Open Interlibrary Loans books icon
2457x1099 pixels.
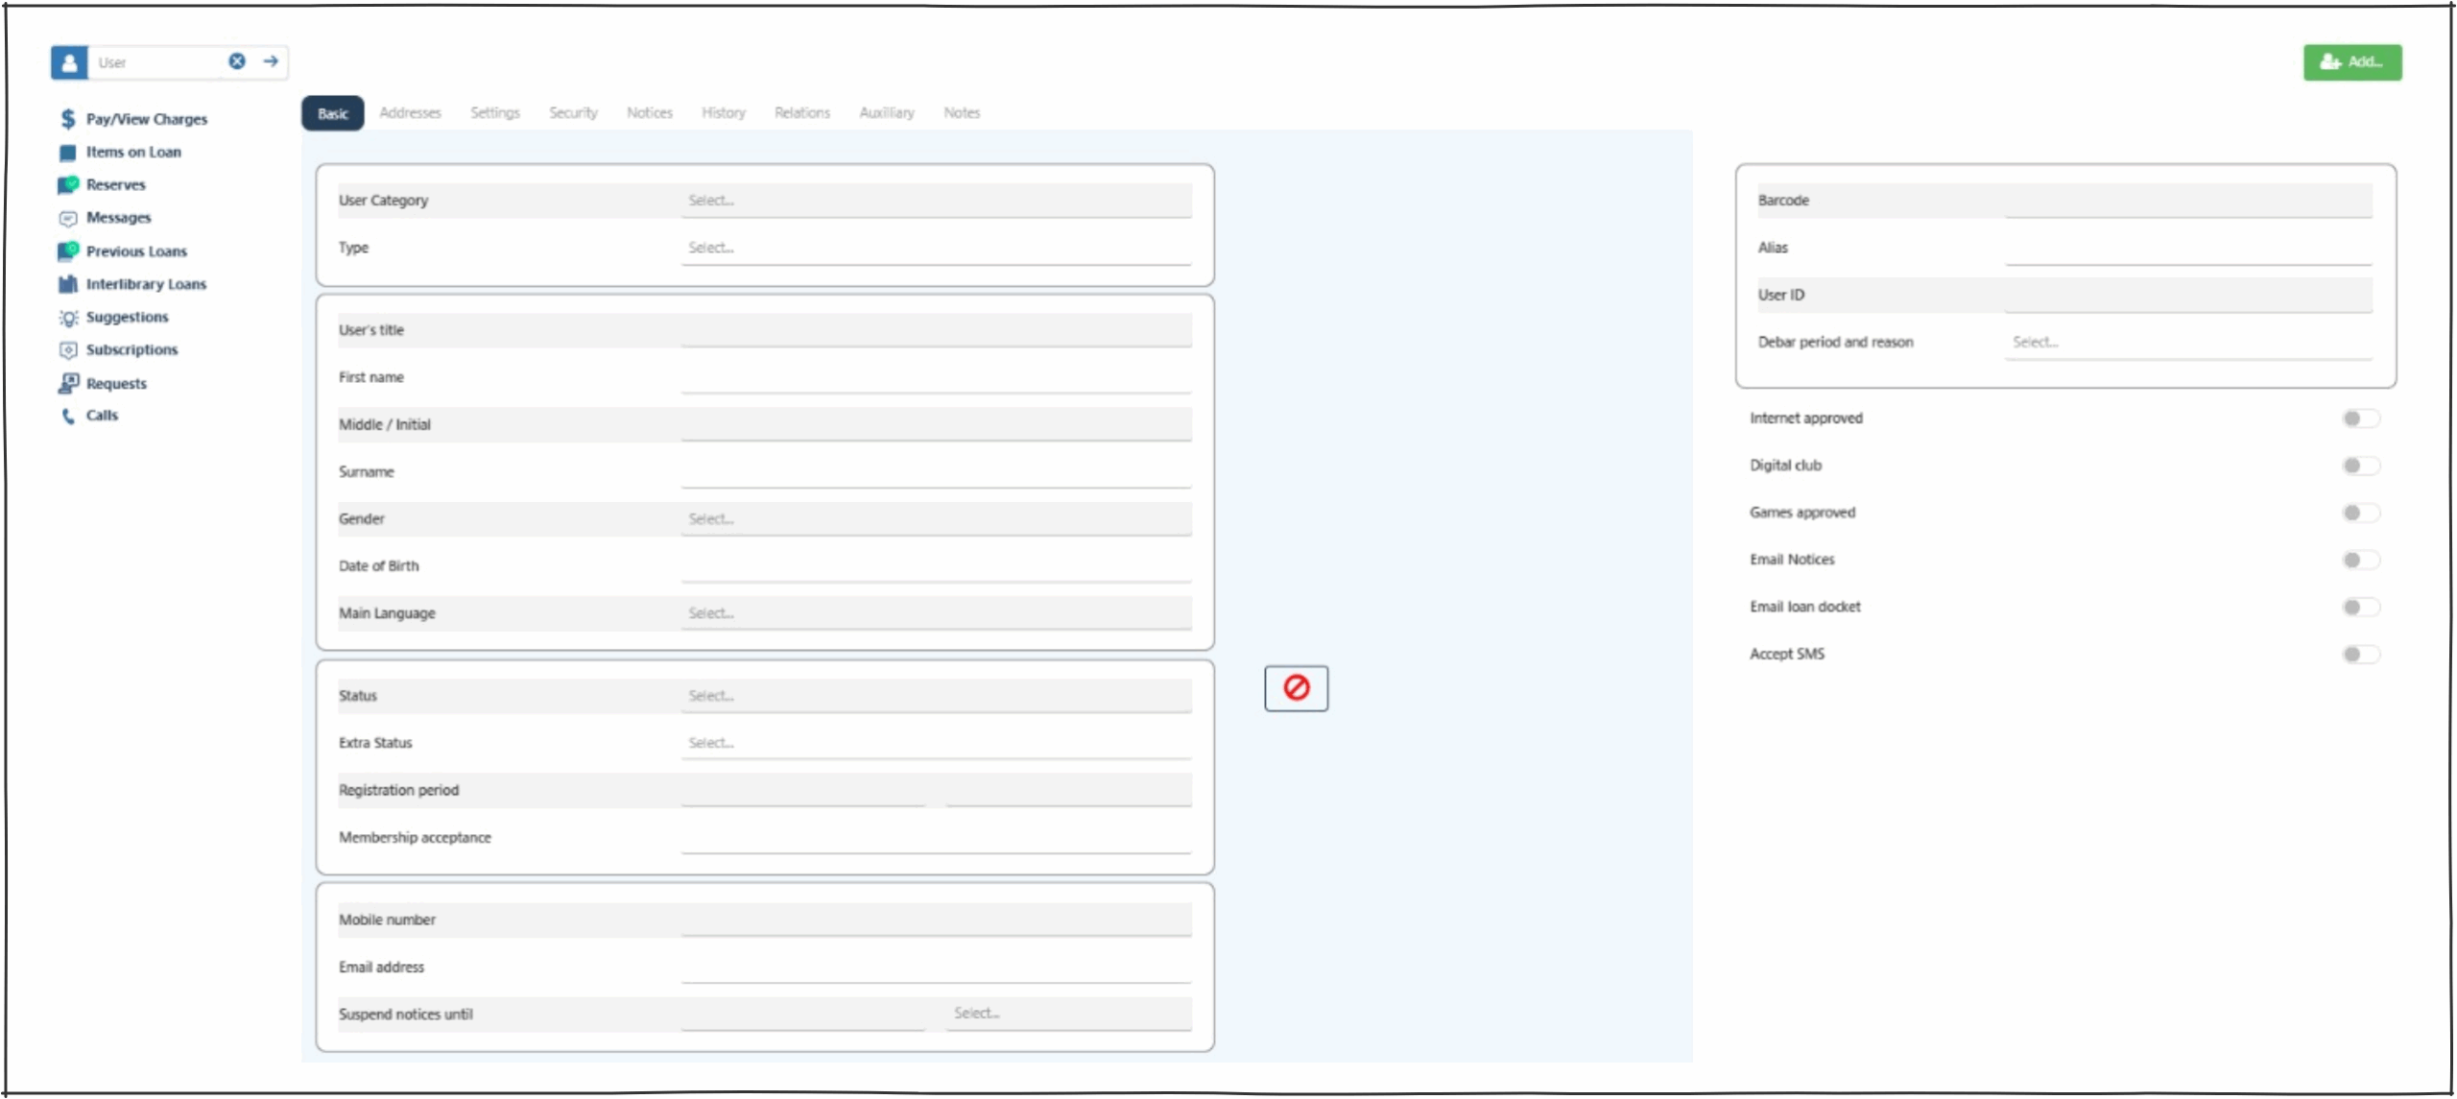[67, 284]
